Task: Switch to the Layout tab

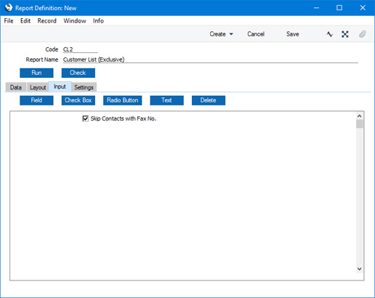Action: coord(38,87)
